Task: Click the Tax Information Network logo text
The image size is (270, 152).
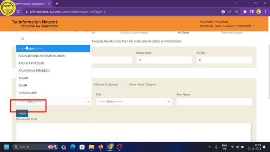Action: pyautogui.click(x=35, y=24)
